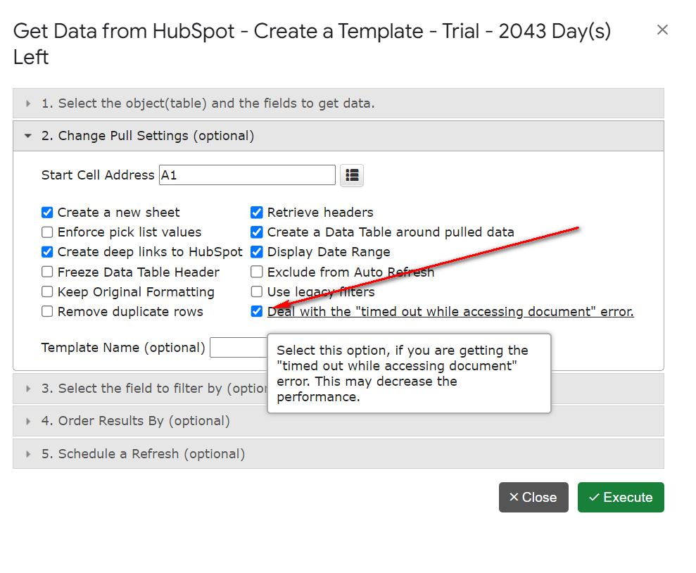Expand Schedule a Refresh section
696x573 pixels.
338,453
